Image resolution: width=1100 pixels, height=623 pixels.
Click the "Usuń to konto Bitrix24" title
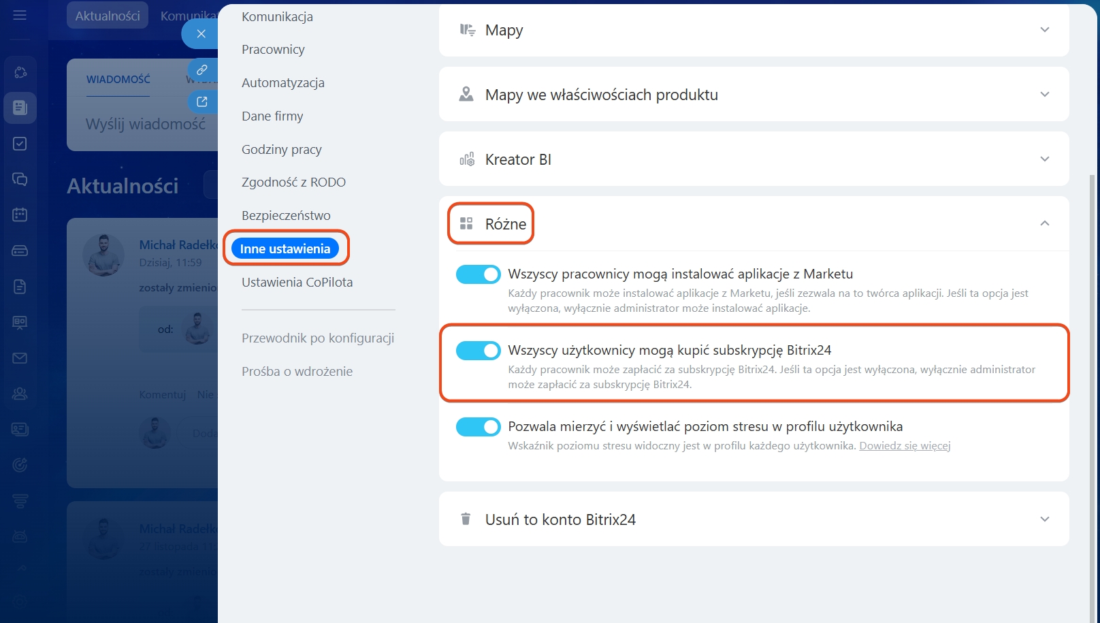tap(560, 520)
